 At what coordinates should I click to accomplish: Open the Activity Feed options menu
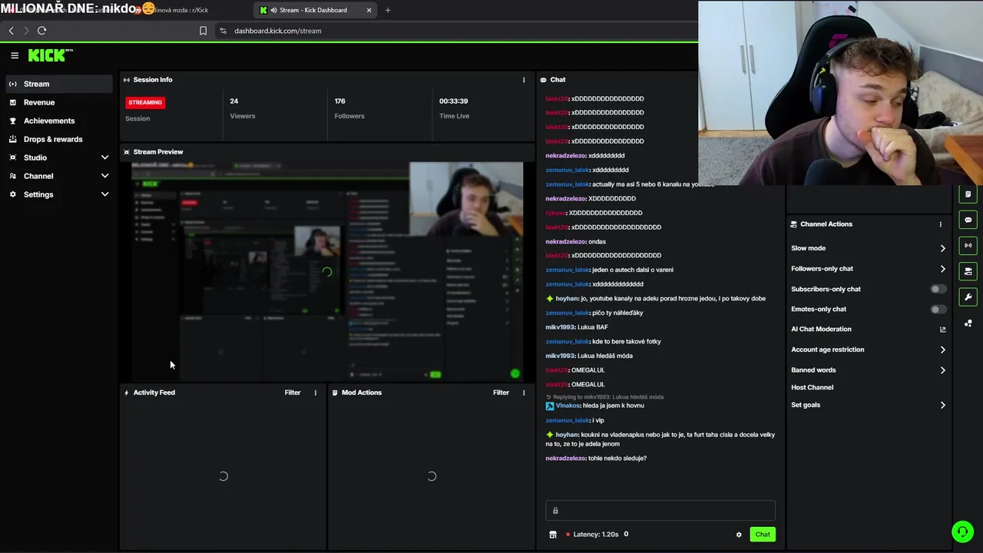315,392
